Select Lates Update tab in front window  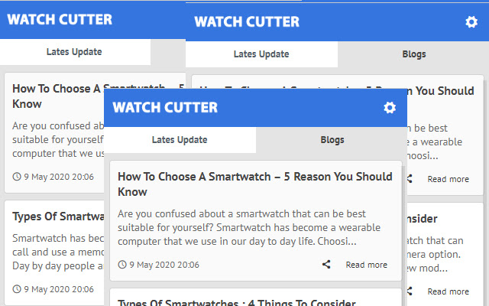(180, 140)
